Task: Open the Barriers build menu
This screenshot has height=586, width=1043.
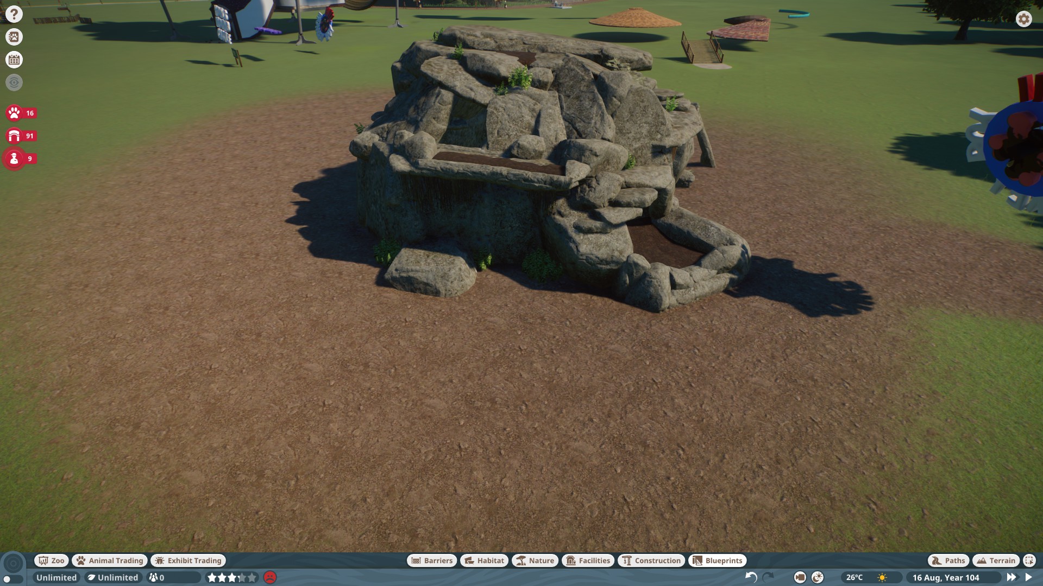Action: [432, 560]
